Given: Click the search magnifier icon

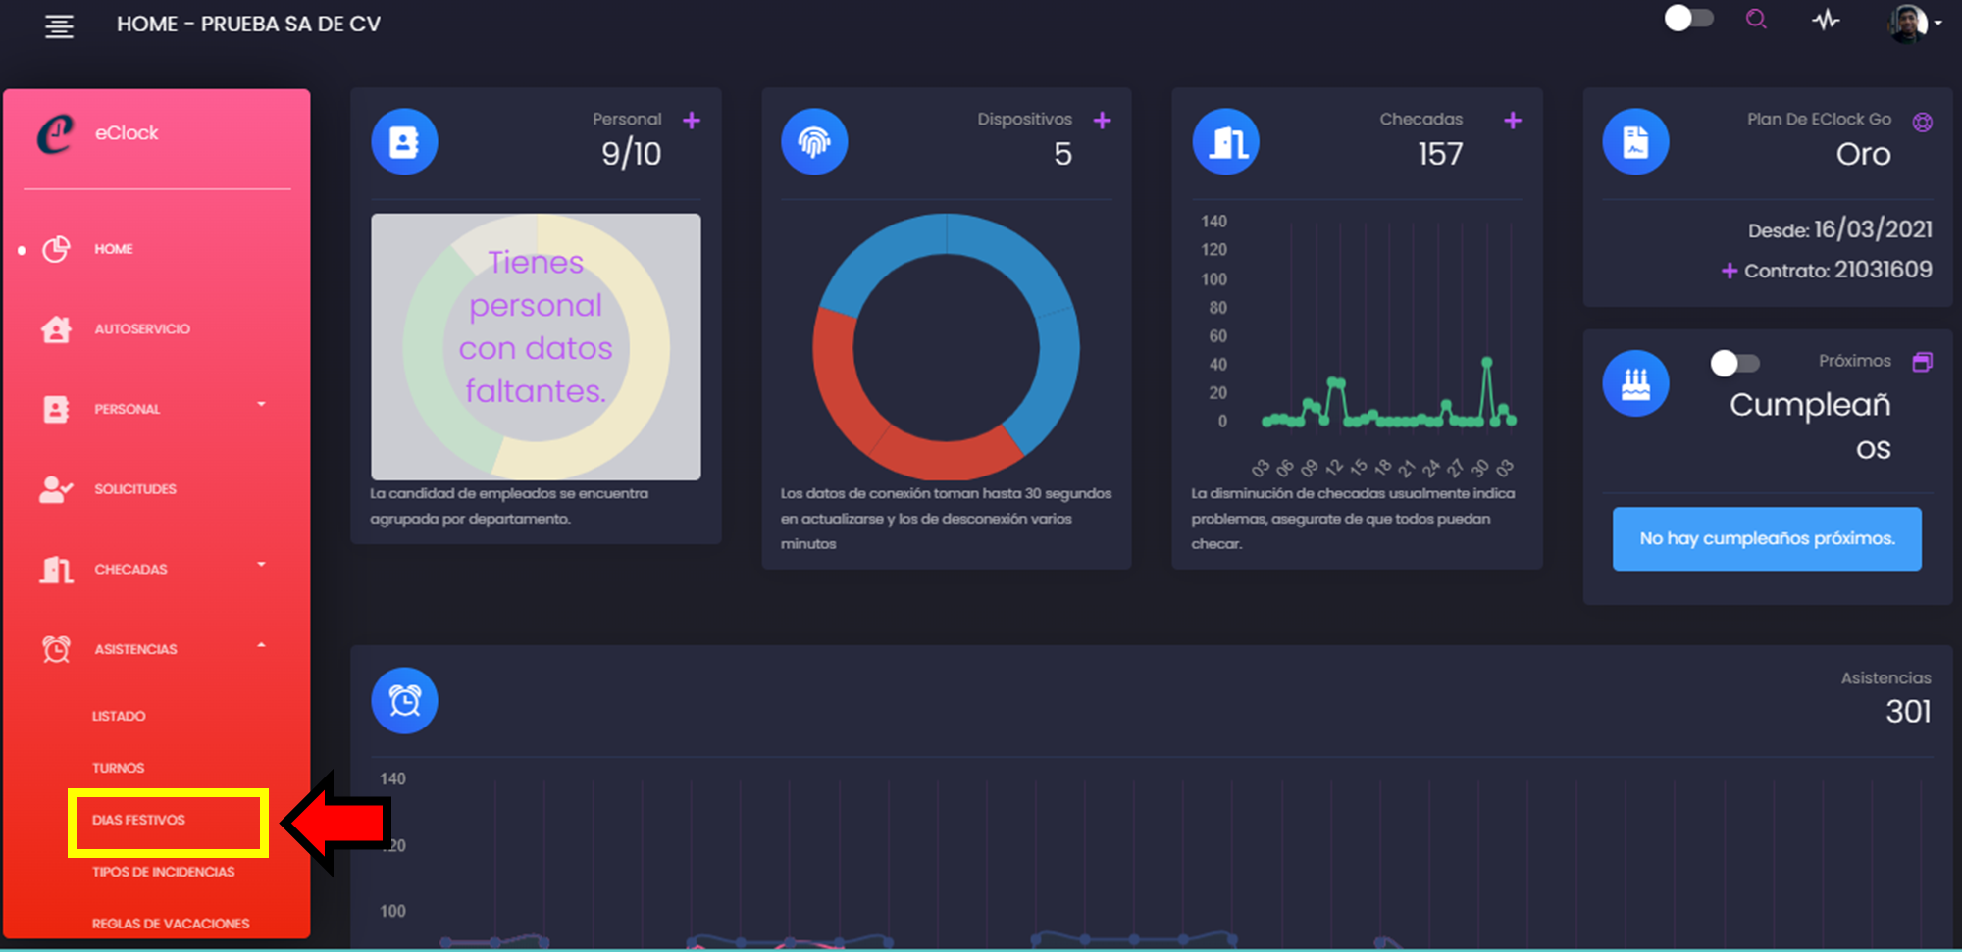Looking at the screenshot, I should click(1756, 20).
